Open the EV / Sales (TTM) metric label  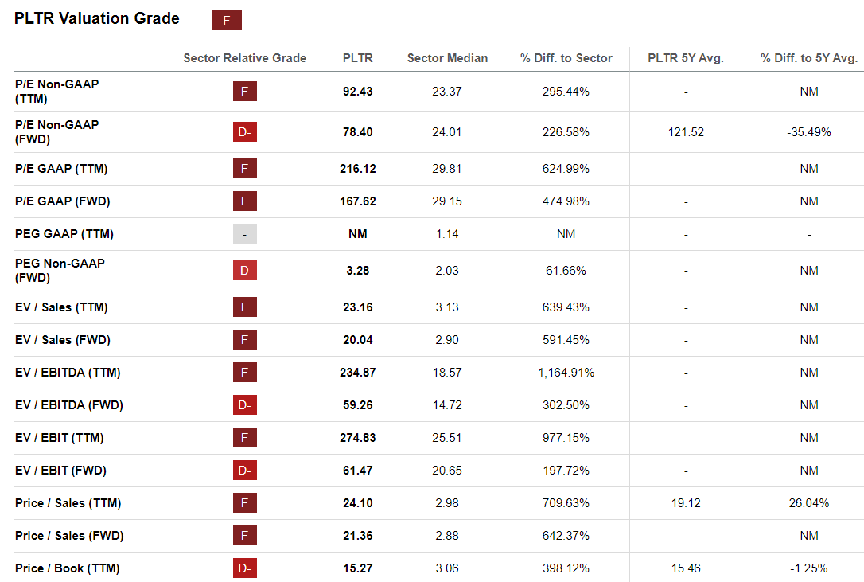pyautogui.click(x=61, y=307)
